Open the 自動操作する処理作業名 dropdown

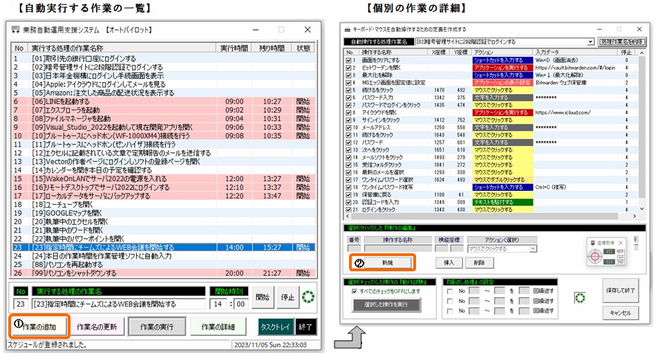coord(591,42)
